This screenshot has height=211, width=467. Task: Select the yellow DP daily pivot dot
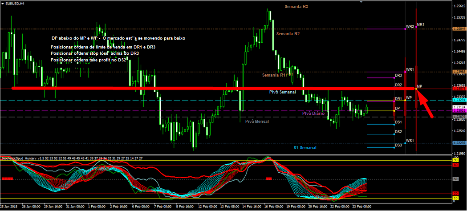point(394,111)
